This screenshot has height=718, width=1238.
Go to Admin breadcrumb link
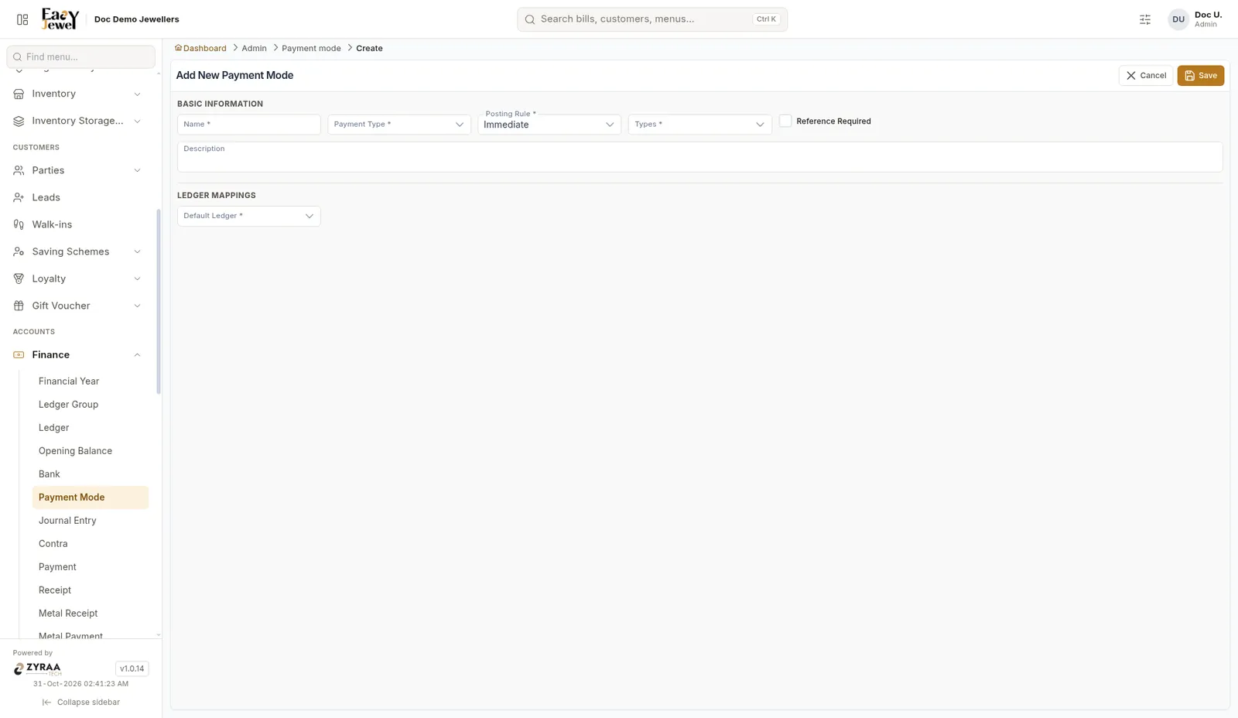[254, 48]
